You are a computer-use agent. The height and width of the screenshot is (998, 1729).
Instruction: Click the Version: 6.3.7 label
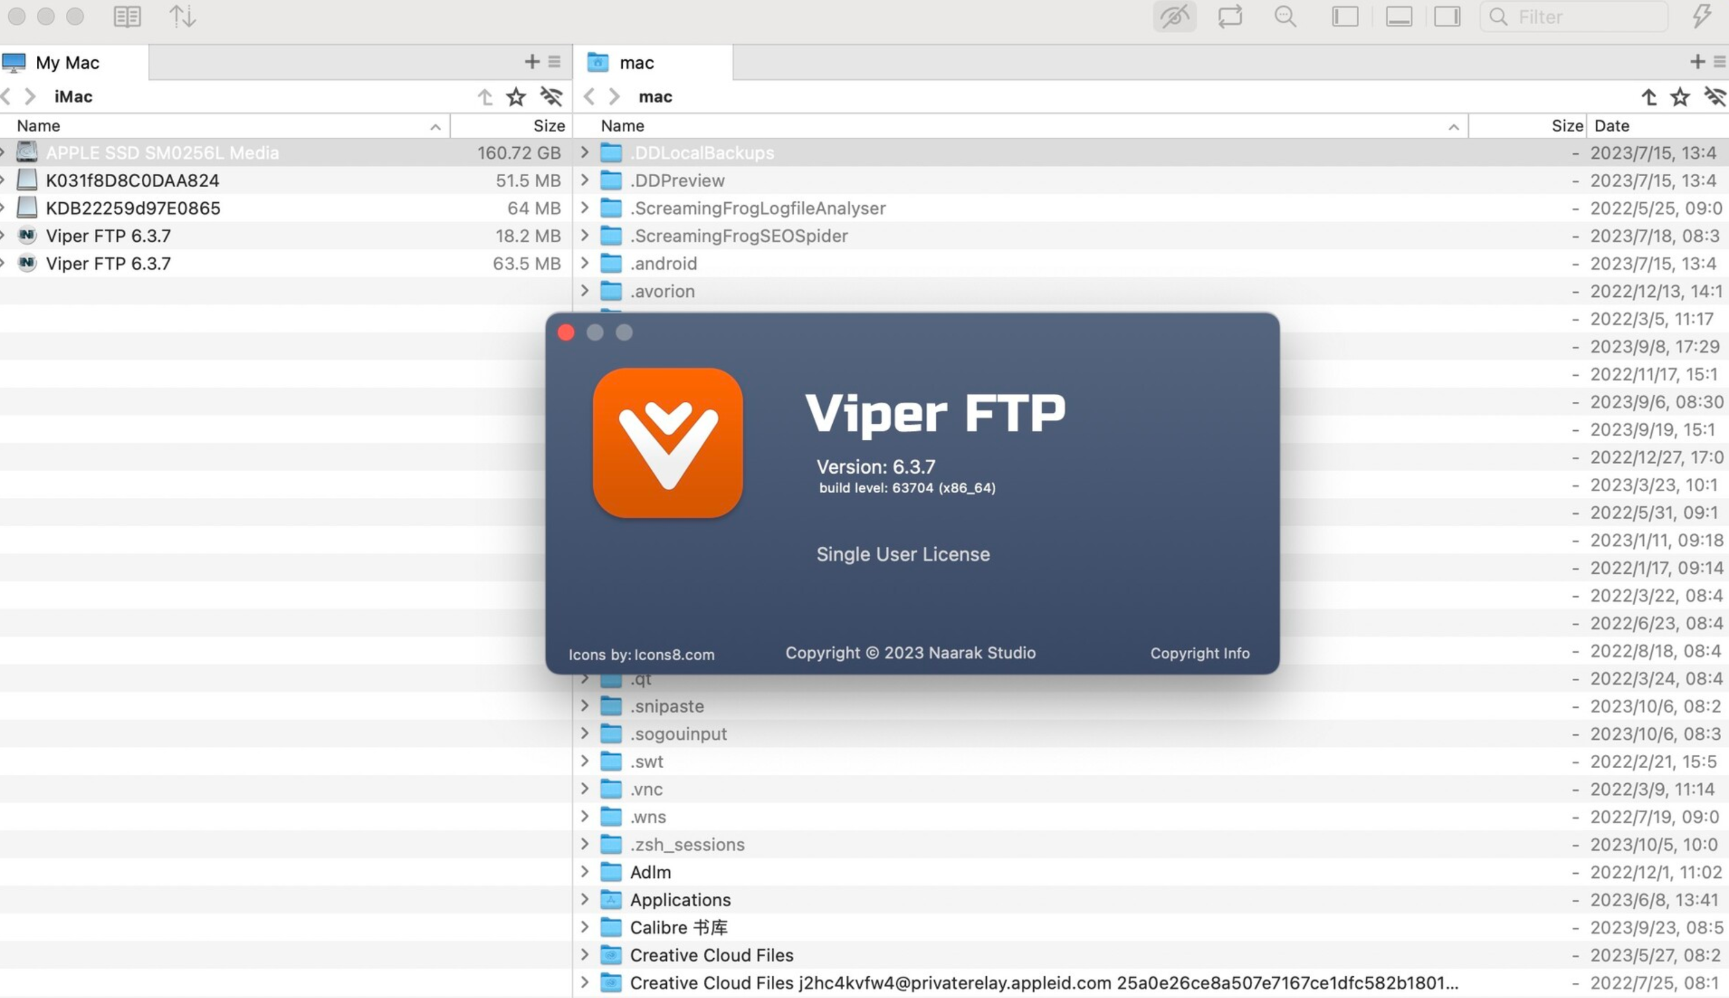(876, 467)
